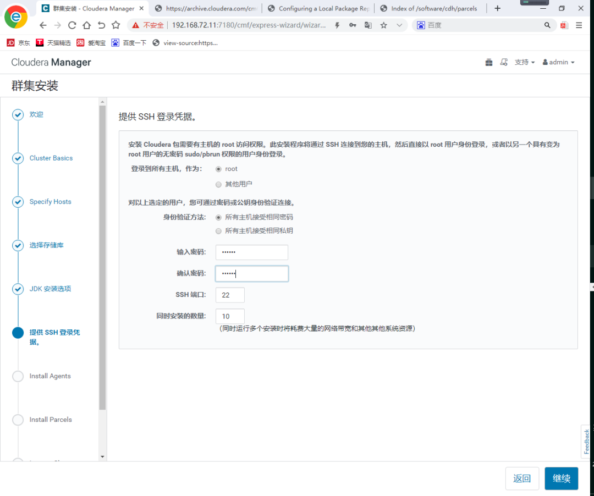
Task: Go to the 选择存储库 step
Action: pyautogui.click(x=47, y=245)
